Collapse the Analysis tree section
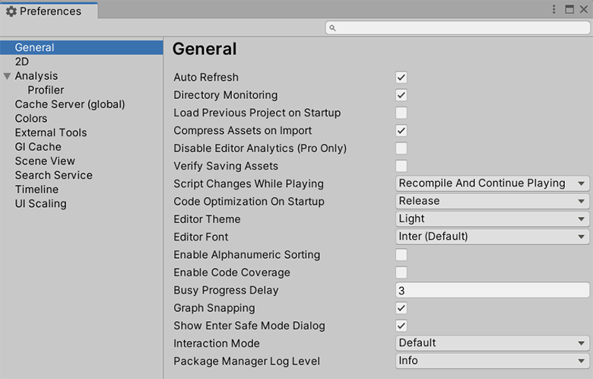 pyautogui.click(x=8, y=76)
